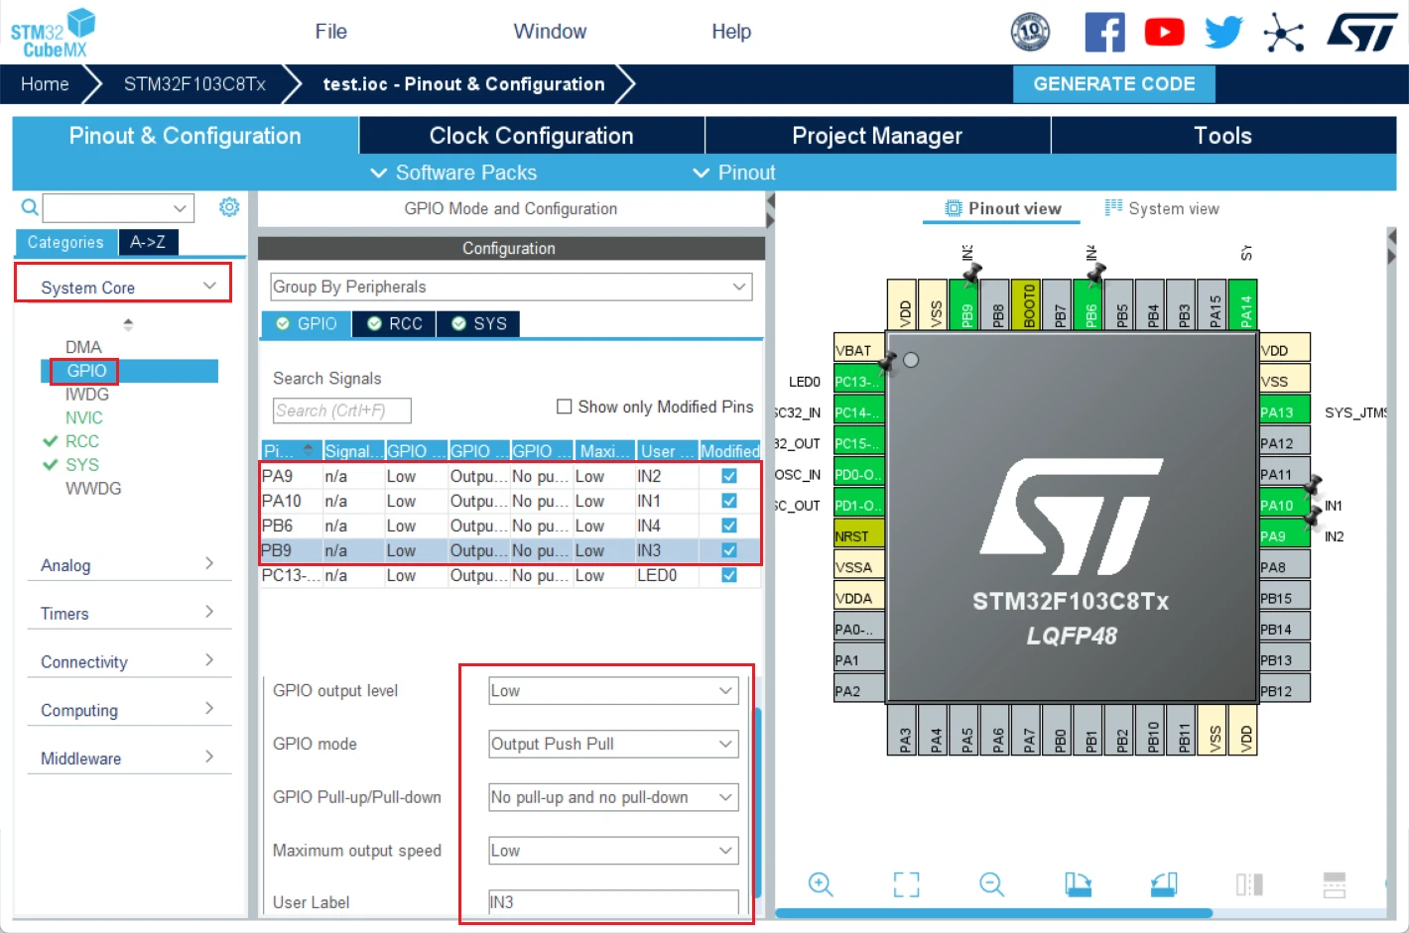Open the Group By Peripherals dropdown
The width and height of the screenshot is (1409, 933).
coord(511,287)
